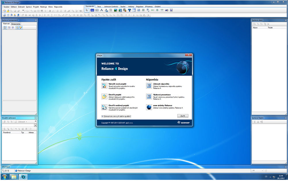Select the radio button component icon
The height and width of the screenshot is (181, 288).
[x=157, y=10]
